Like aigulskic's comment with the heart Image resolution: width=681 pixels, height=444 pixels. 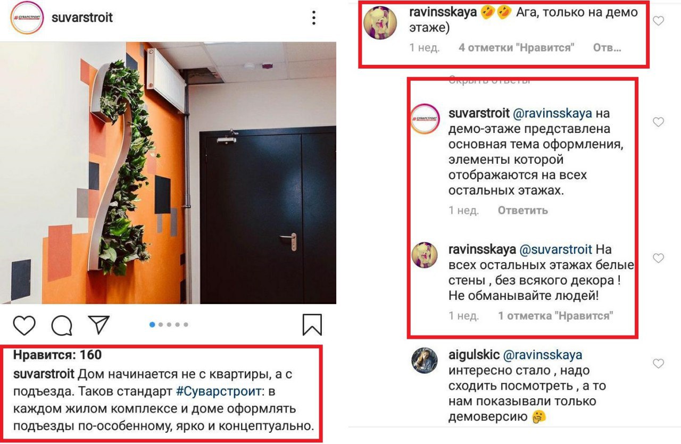(659, 364)
